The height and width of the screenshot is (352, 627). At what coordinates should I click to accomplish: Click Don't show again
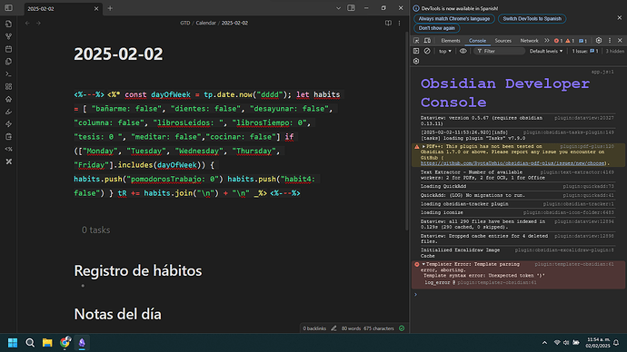click(437, 28)
